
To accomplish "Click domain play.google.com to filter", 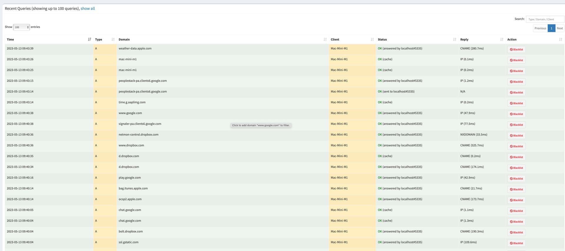I will click(129, 178).
